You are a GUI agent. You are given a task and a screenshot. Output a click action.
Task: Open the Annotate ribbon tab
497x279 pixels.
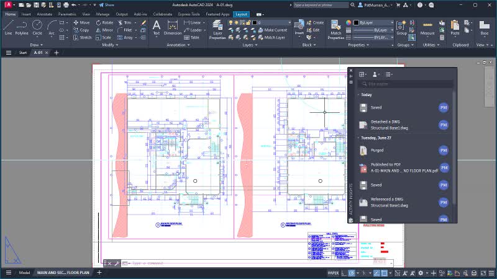coord(44,14)
